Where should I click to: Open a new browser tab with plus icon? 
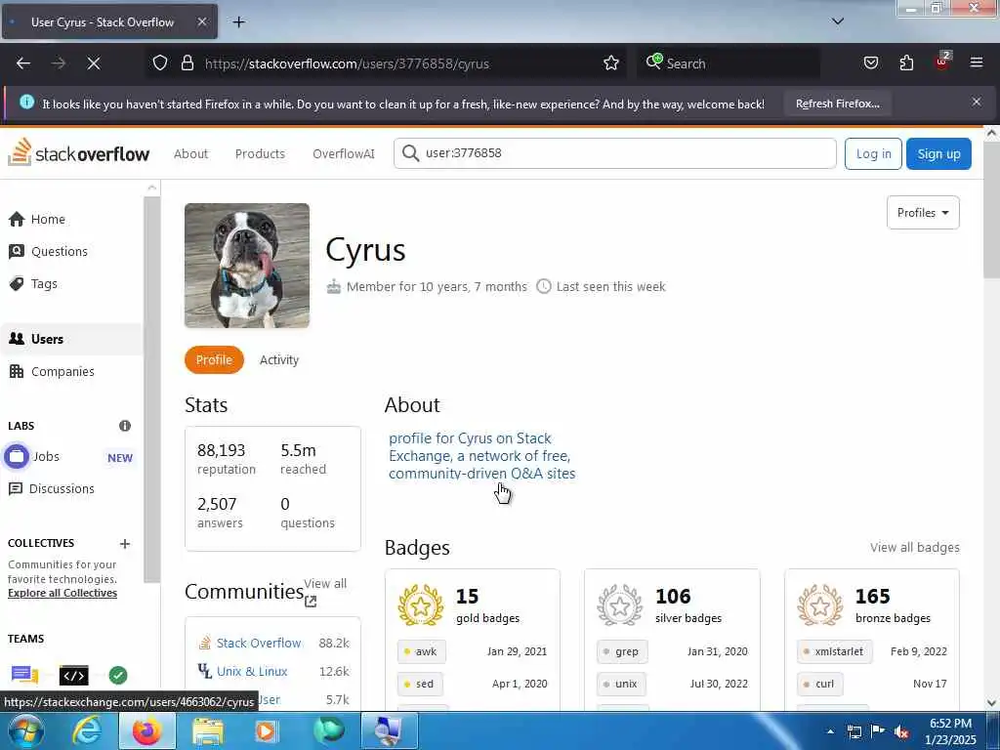(x=238, y=22)
